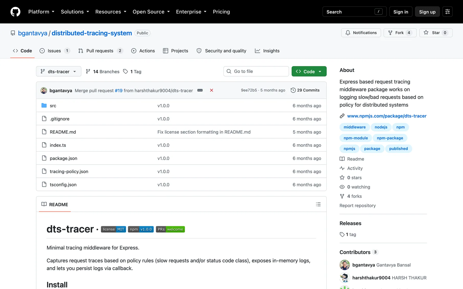This screenshot has width=463, height=289.
Task: Select the published topic tag
Action: coord(398,149)
